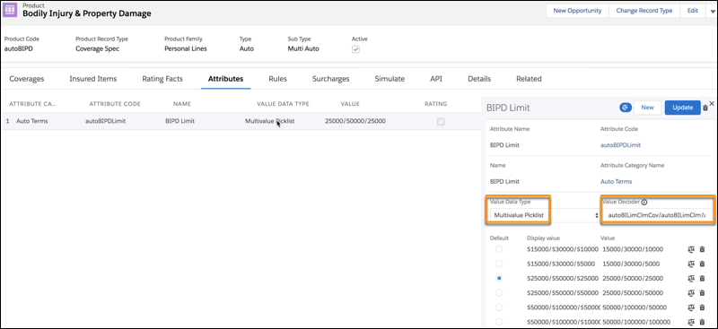The height and width of the screenshot is (329, 718).
Task: View the API tab
Action: (x=436, y=79)
